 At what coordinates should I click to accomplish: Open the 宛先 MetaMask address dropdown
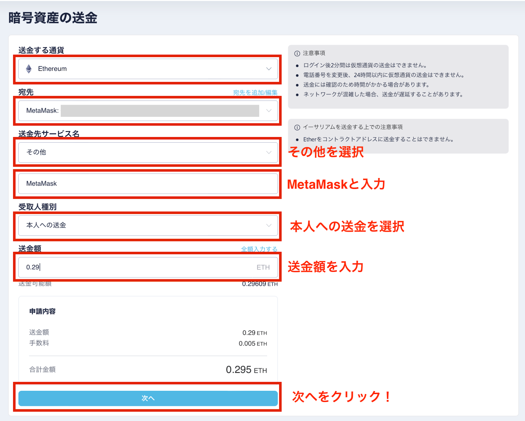(x=148, y=111)
